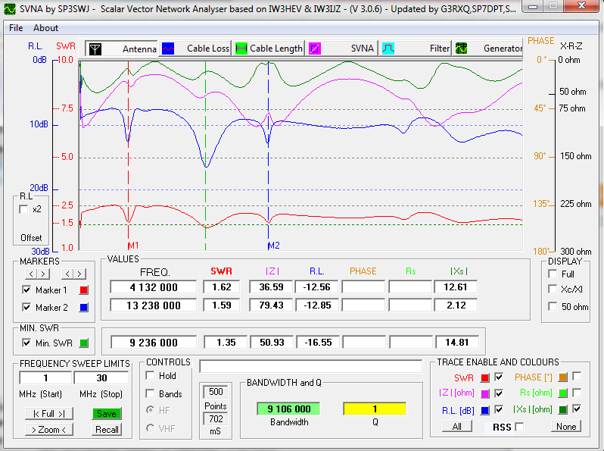This screenshot has width=604, height=451.
Task: Open the File menu
Action: point(16,28)
